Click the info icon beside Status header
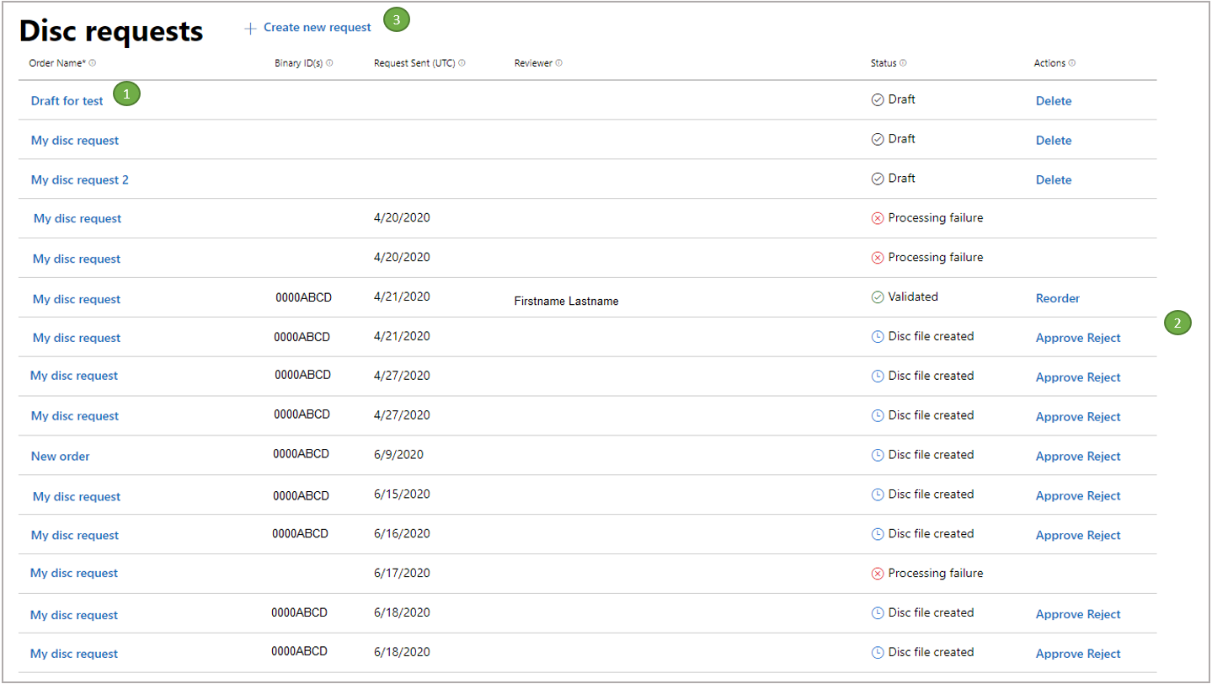Viewport: 1212px width, 684px height. click(x=904, y=62)
